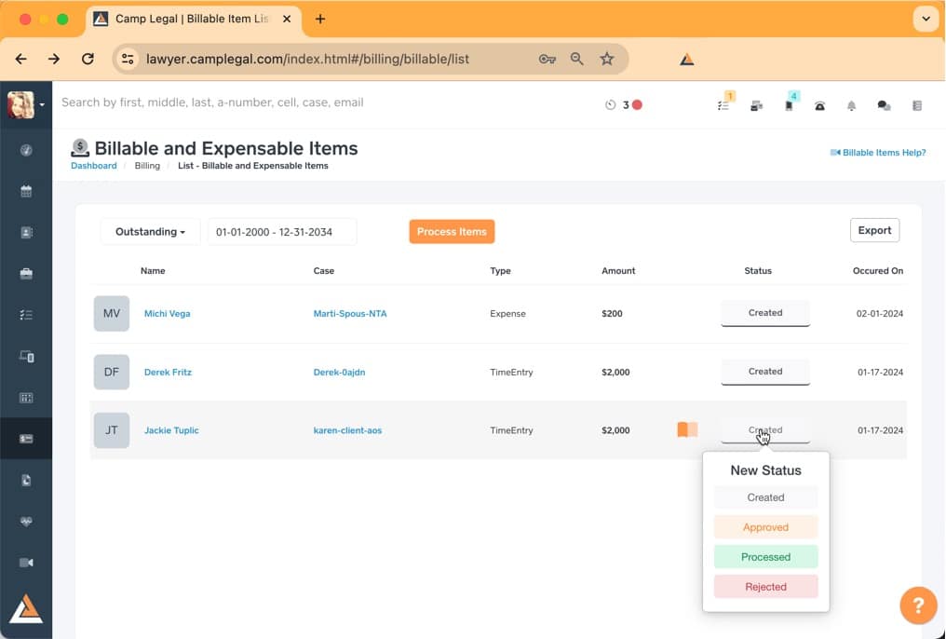Open the video camera icon in sidebar
Image resolution: width=946 pixels, height=639 pixels.
(x=26, y=563)
